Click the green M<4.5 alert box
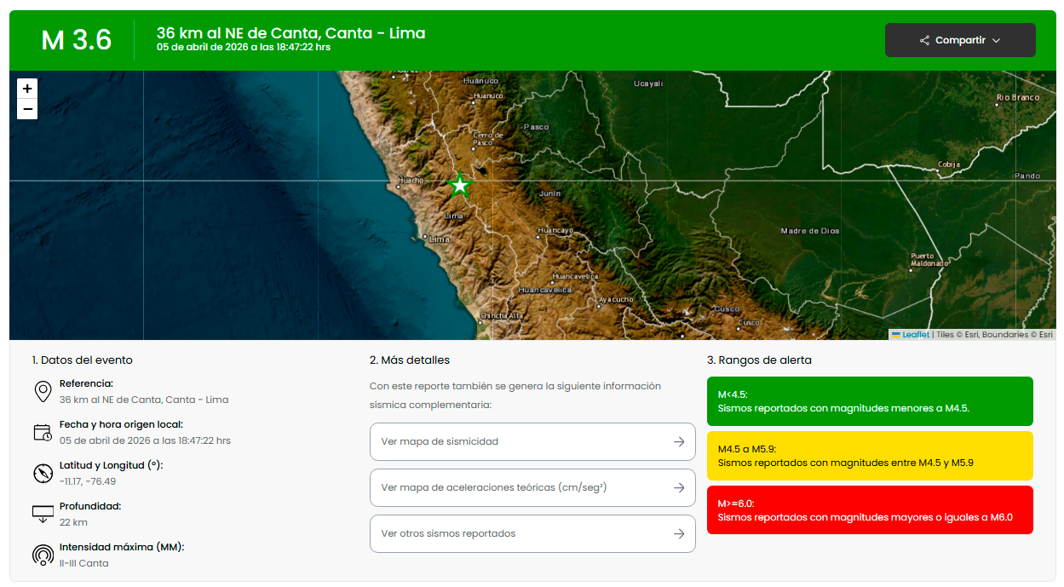Image resolution: width=1064 pixels, height=587 pixels. 870,400
